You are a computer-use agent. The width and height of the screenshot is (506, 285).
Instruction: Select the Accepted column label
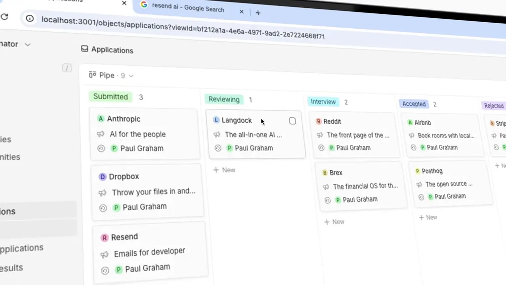(x=414, y=104)
